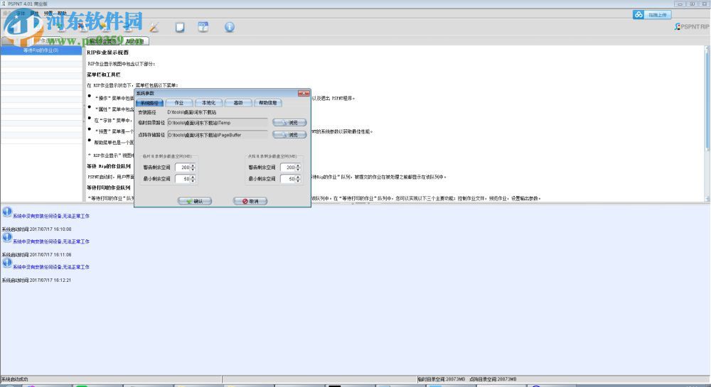Viewport: 711px width, 387px height.
Task: Open the tools wrench toolbar icon
Action: [154, 28]
